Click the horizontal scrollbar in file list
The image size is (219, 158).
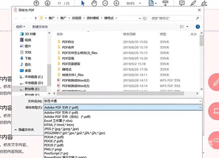click(x=120, y=93)
